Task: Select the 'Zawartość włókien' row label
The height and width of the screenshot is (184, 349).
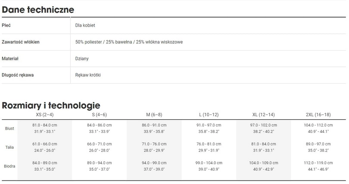Action: click(x=21, y=42)
